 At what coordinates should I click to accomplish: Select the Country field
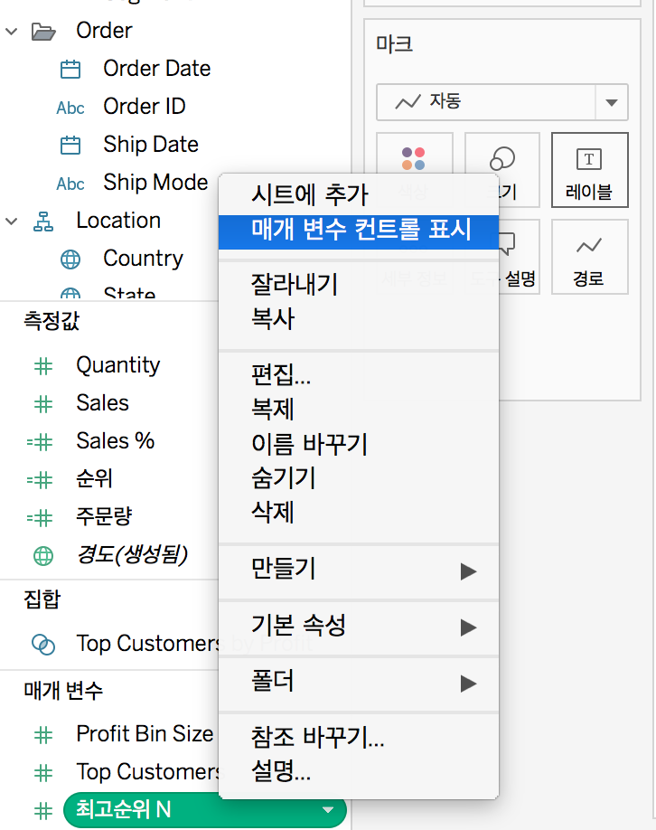143,259
